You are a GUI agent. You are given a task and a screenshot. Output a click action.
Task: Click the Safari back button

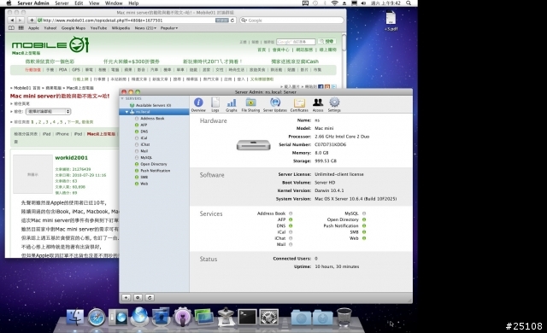tap(12, 20)
